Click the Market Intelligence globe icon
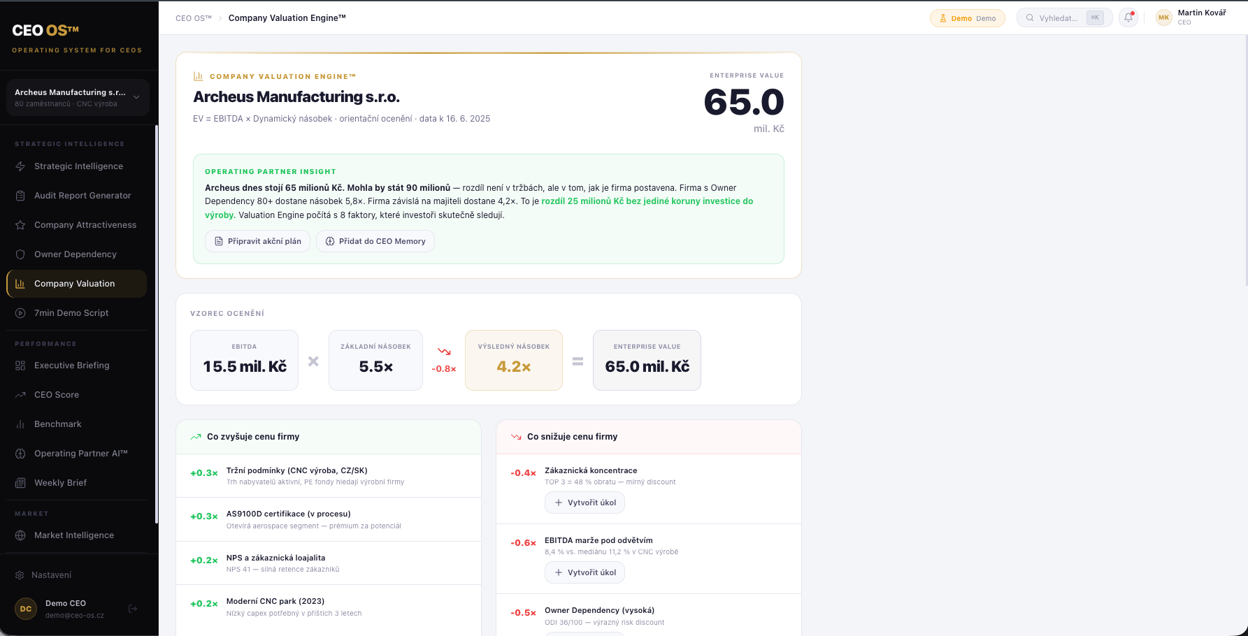The width and height of the screenshot is (1248, 636). coord(20,535)
